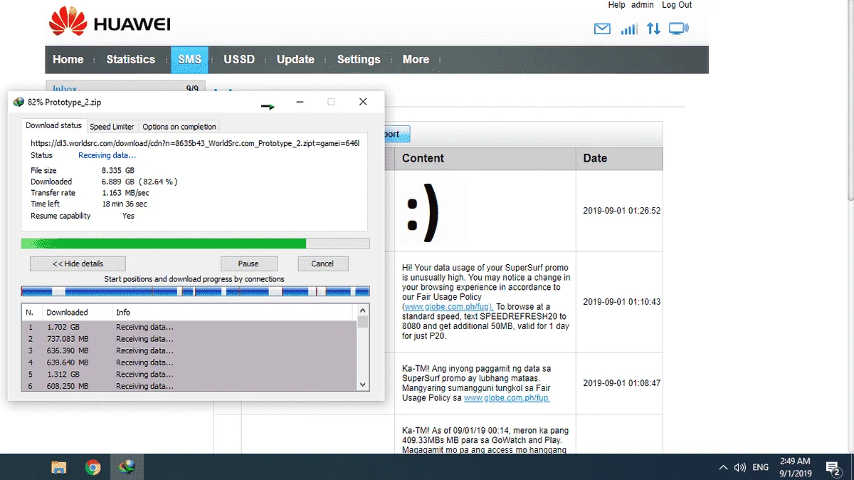Click the IDM icon in the download title bar
Image resolution: width=854 pixels, height=480 pixels.
pos(19,102)
